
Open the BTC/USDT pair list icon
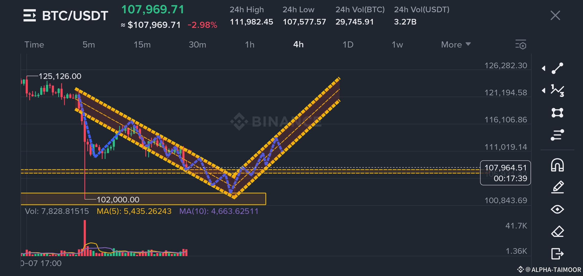click(x=30, y=15)
